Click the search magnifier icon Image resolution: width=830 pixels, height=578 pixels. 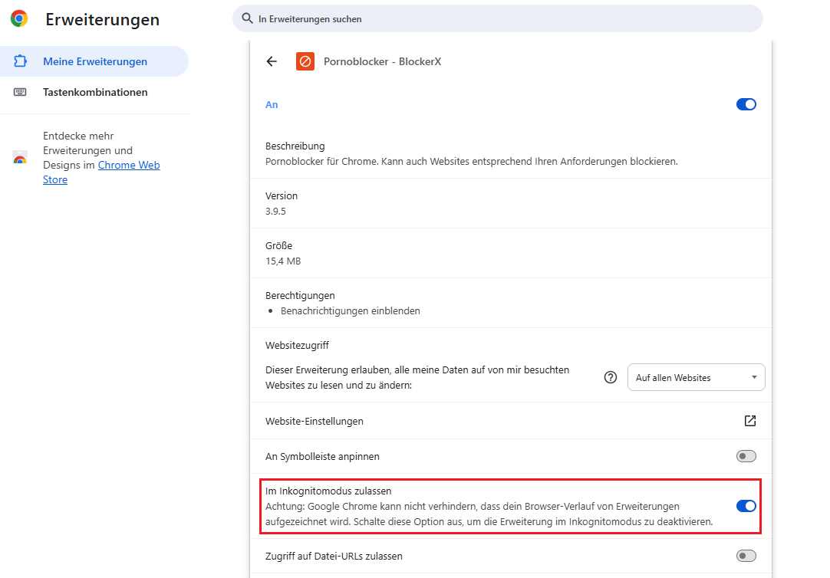tap(247, 18)
